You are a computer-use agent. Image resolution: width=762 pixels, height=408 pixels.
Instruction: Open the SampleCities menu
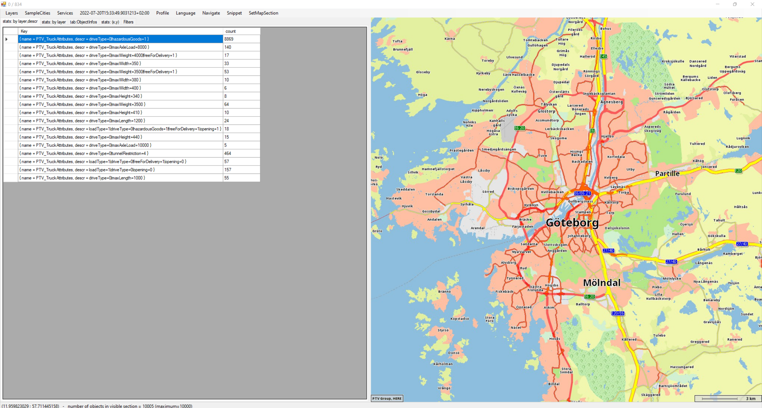[x=38, y=13]
